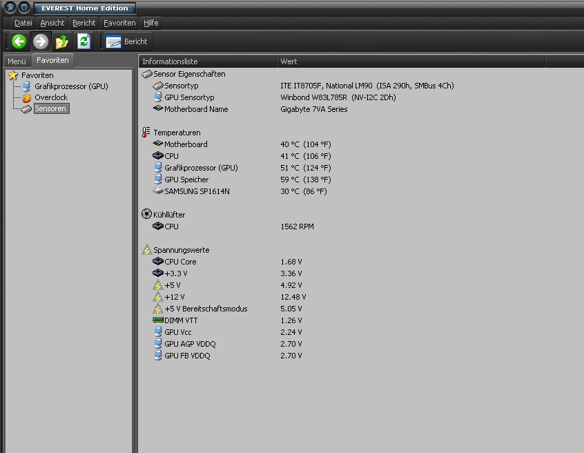Viewport: 584px width, 453px height.
Task: Click the Wert column header
Action: [411, 61]
